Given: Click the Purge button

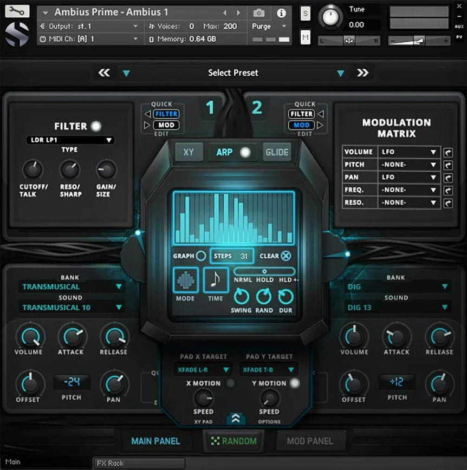Looking at the screenshot, I should coord(269,26).
